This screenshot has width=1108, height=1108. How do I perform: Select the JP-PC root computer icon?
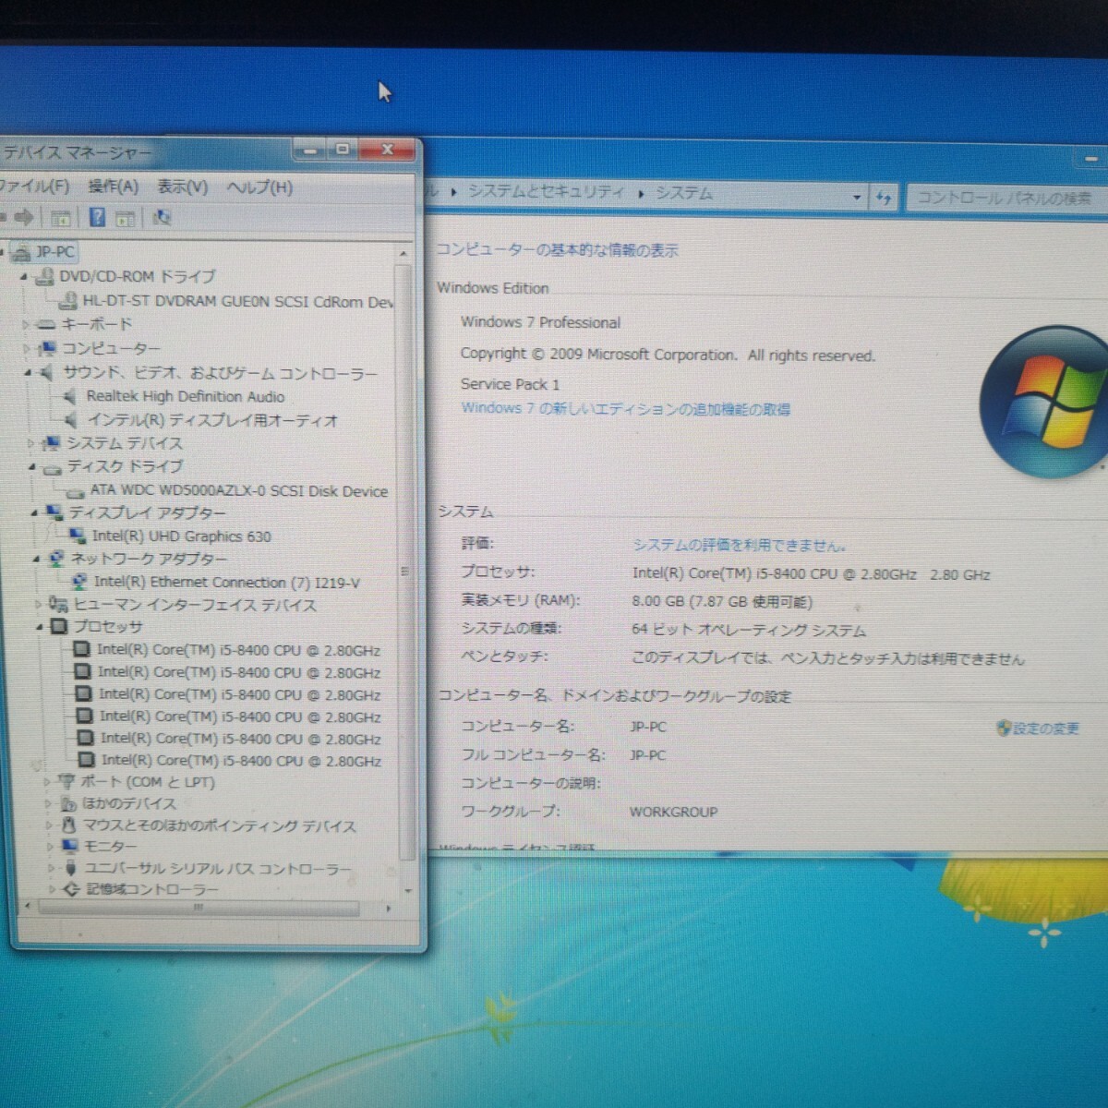pos(21,252)
